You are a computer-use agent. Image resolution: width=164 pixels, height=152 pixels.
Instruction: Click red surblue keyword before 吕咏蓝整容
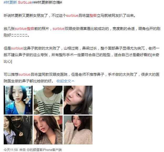[x=72, y=15]
